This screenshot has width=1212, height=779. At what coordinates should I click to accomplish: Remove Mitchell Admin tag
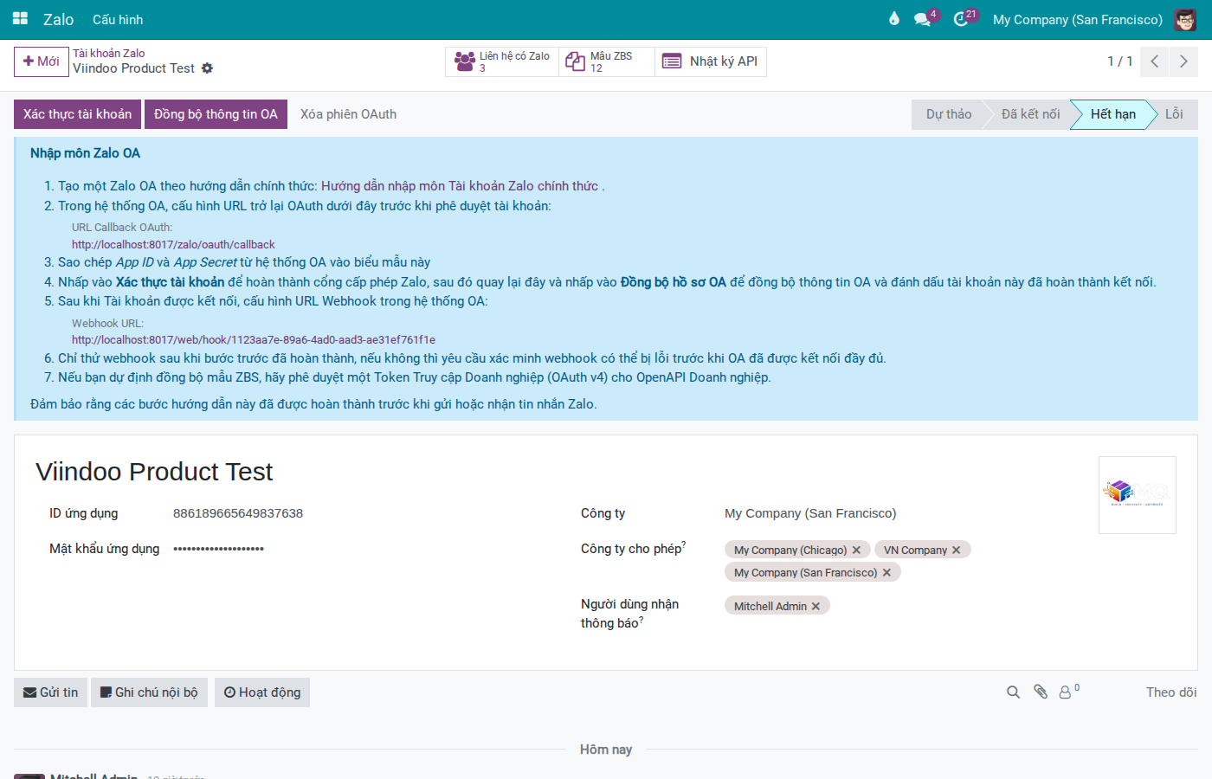click(x=816, y=607)
